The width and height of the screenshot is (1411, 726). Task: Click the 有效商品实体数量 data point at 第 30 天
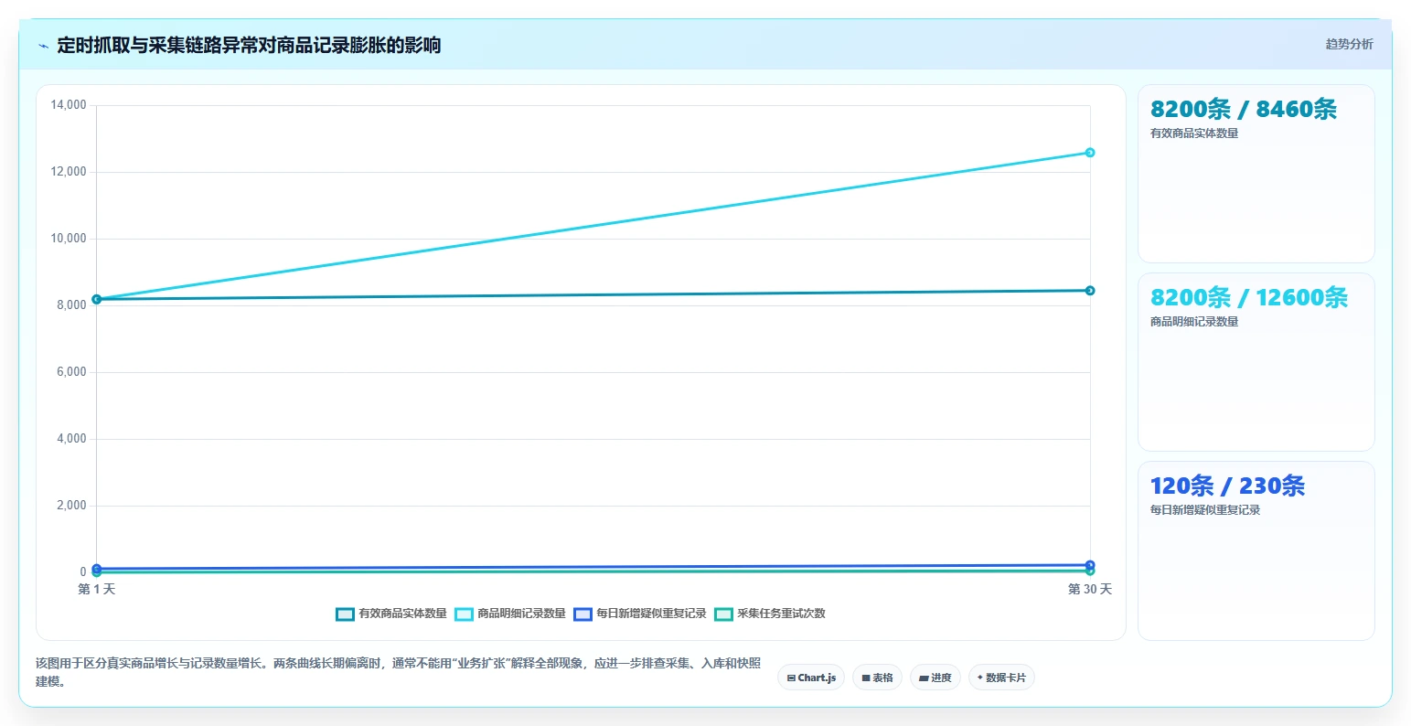click(1090, 291)
